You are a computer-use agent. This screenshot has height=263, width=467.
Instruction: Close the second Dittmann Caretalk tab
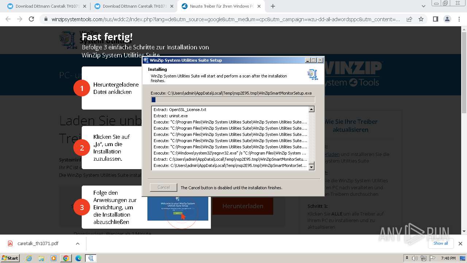(172, 6)
